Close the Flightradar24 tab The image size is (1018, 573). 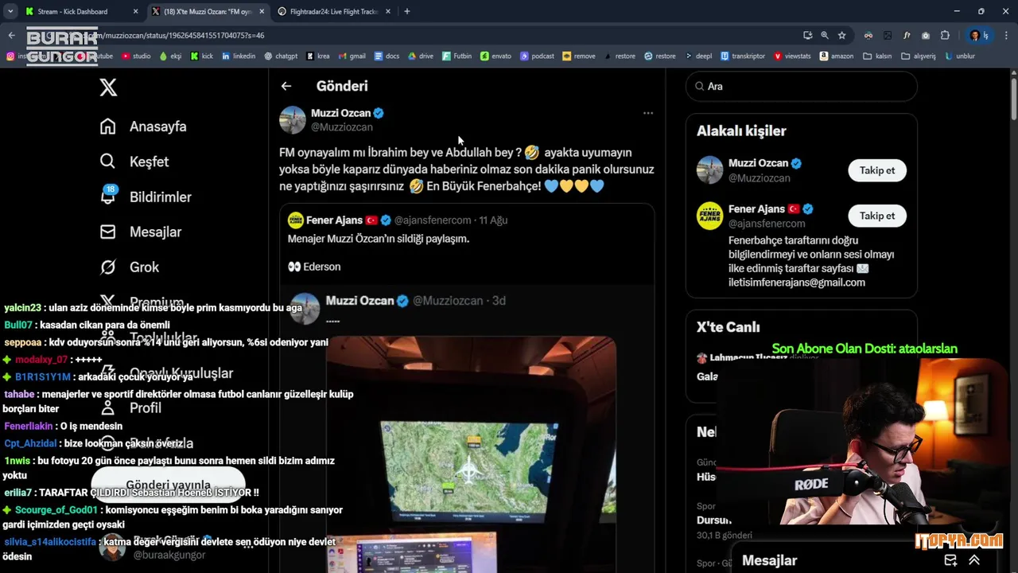[x=388, y=11]
